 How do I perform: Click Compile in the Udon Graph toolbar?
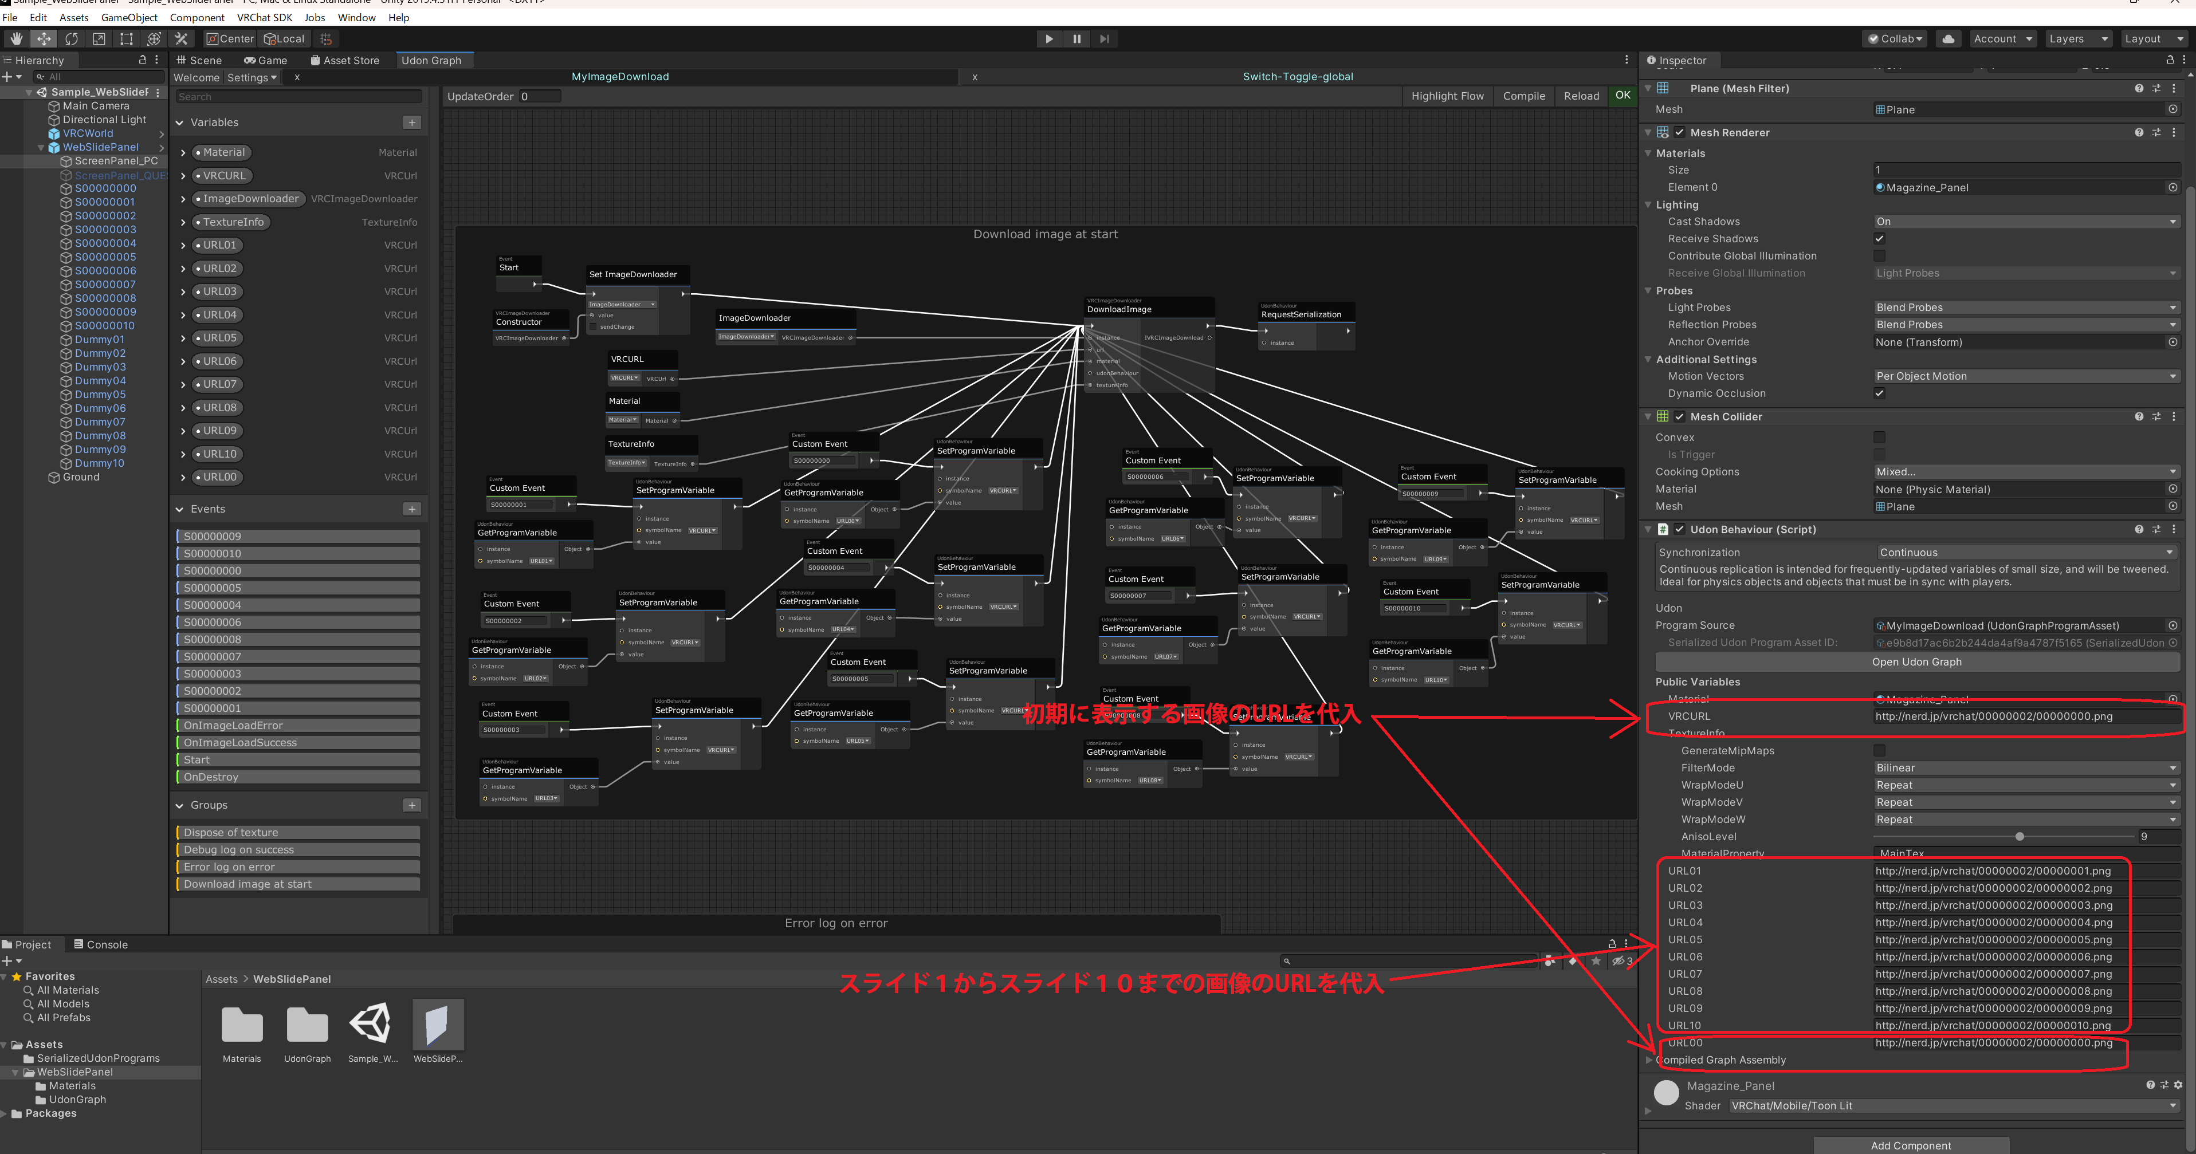click(1523, 96)
